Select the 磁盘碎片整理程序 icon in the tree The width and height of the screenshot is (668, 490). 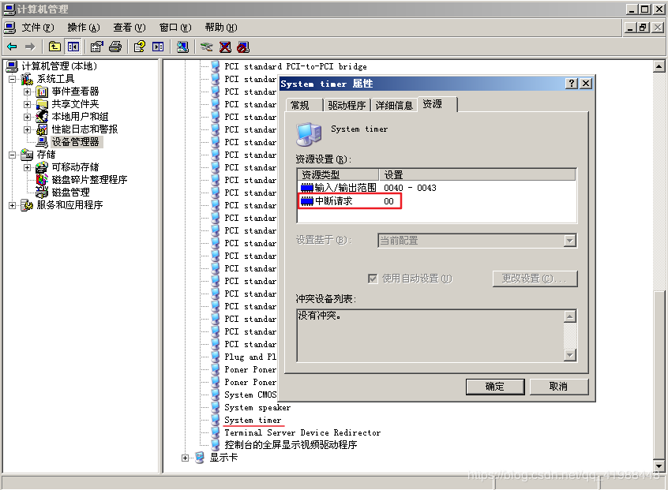coord(42,180)
